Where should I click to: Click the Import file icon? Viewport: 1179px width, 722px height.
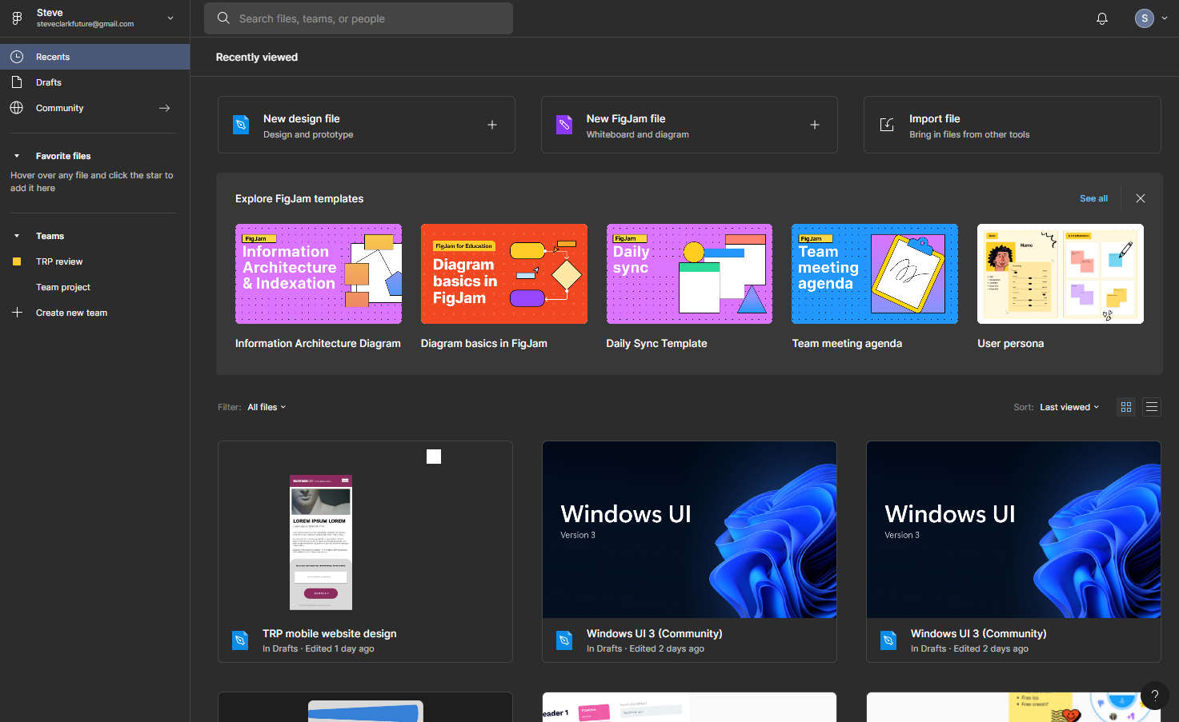tap(887, 125)
